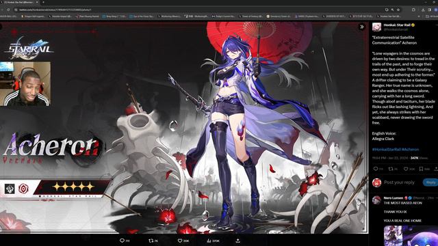Click the heart icon above the reply box
The height and width of the screenshot is (246, 438).
406,169
